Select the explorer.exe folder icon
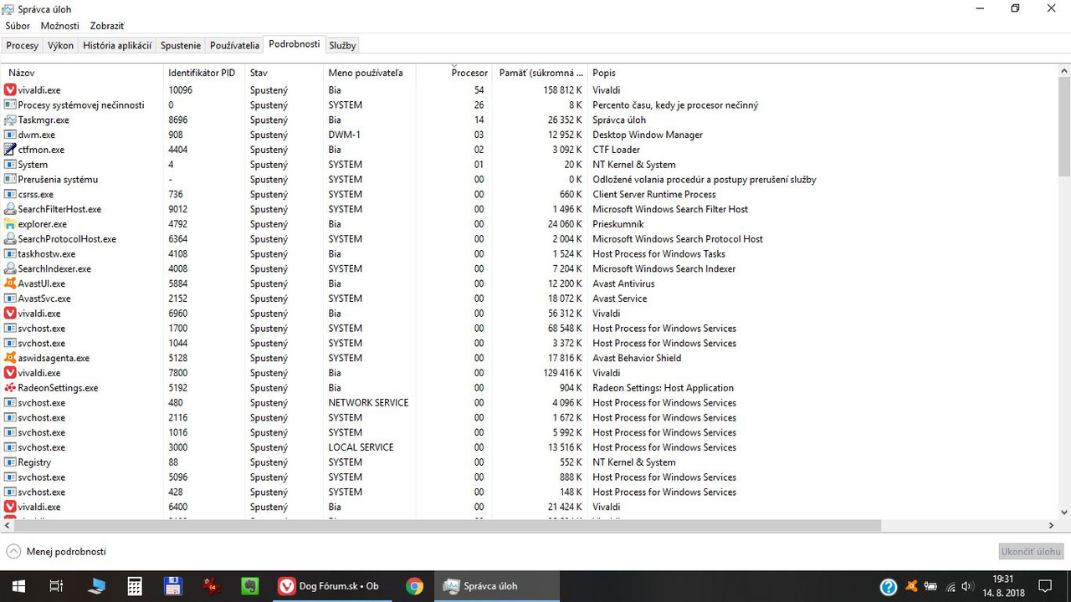The image size is (1071, 602). 10,224
